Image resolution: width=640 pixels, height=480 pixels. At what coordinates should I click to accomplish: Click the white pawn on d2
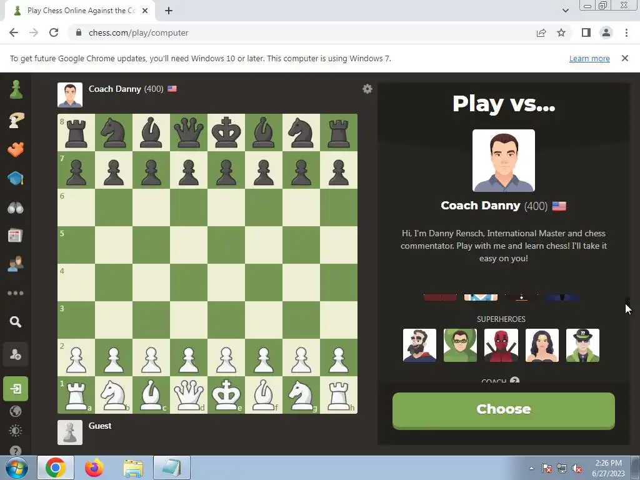point(189,357)
